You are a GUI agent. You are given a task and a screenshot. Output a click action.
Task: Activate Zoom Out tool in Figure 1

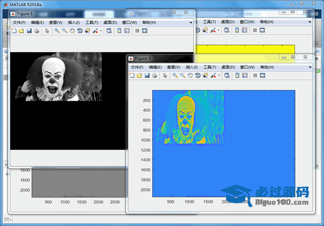pos(64,31)
